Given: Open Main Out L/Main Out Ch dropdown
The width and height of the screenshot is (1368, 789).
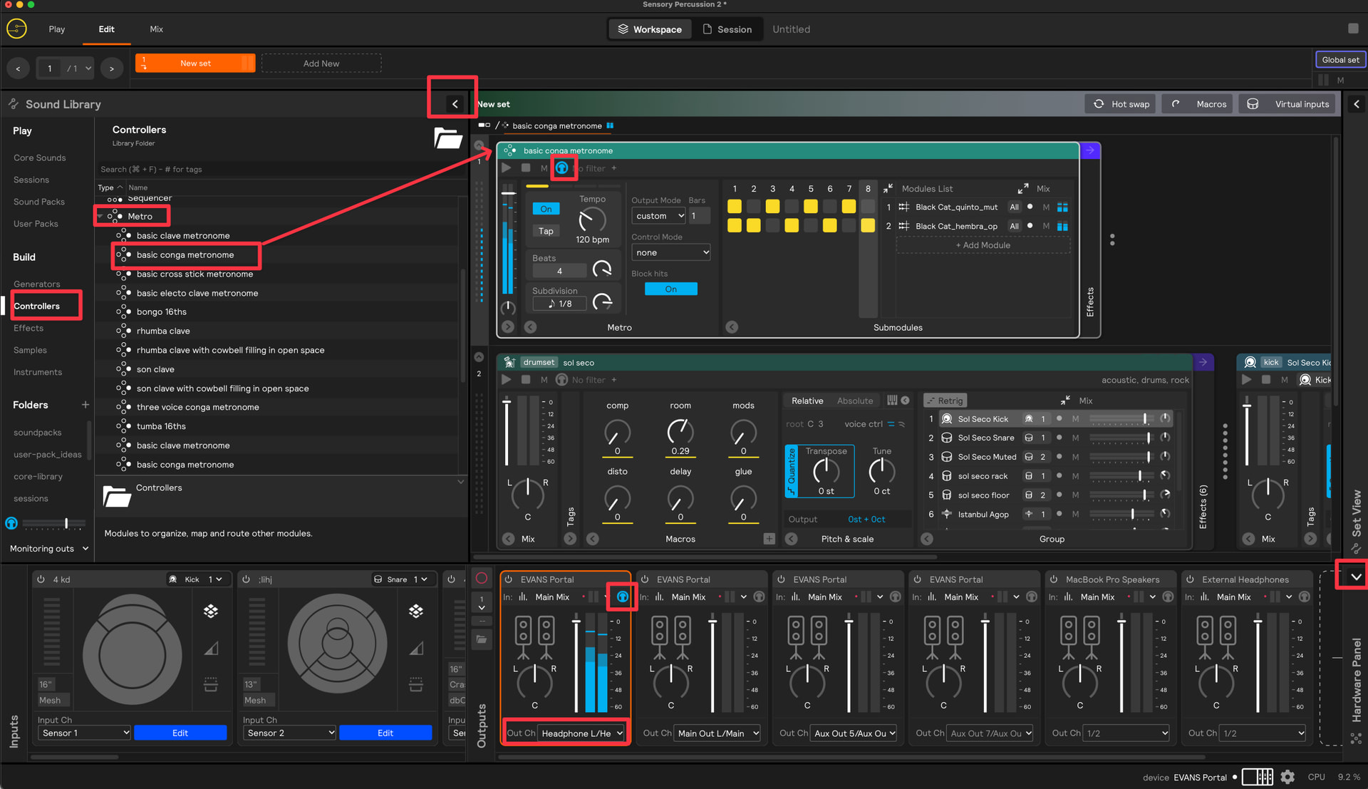Looking at the screenshot, I should (717, 733).
